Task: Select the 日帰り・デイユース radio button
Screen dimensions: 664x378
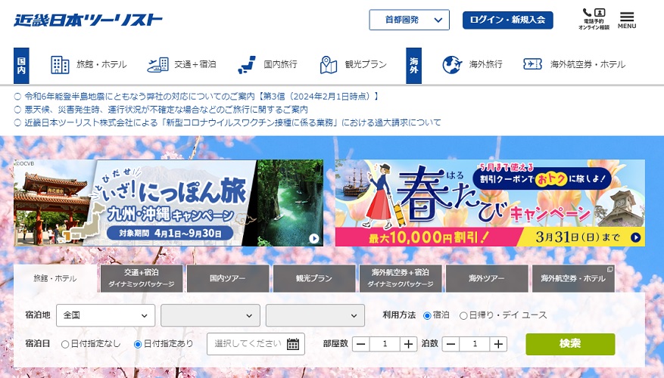Action: point(463,315)
